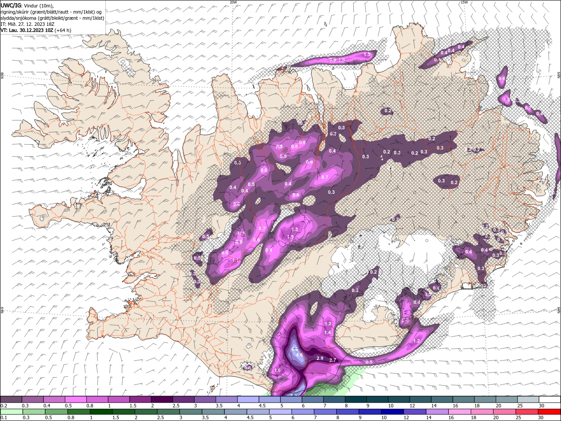The height and width of the screenshot is (421, 561).
Task: Select the dark green rain swatch between 1 and 1.5
Action: pos(101,411)
